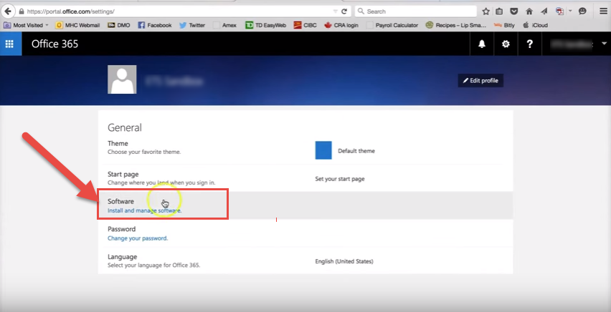Open the DMO bookmark
The width and height of the screenshot is (611, 312).
119,25
